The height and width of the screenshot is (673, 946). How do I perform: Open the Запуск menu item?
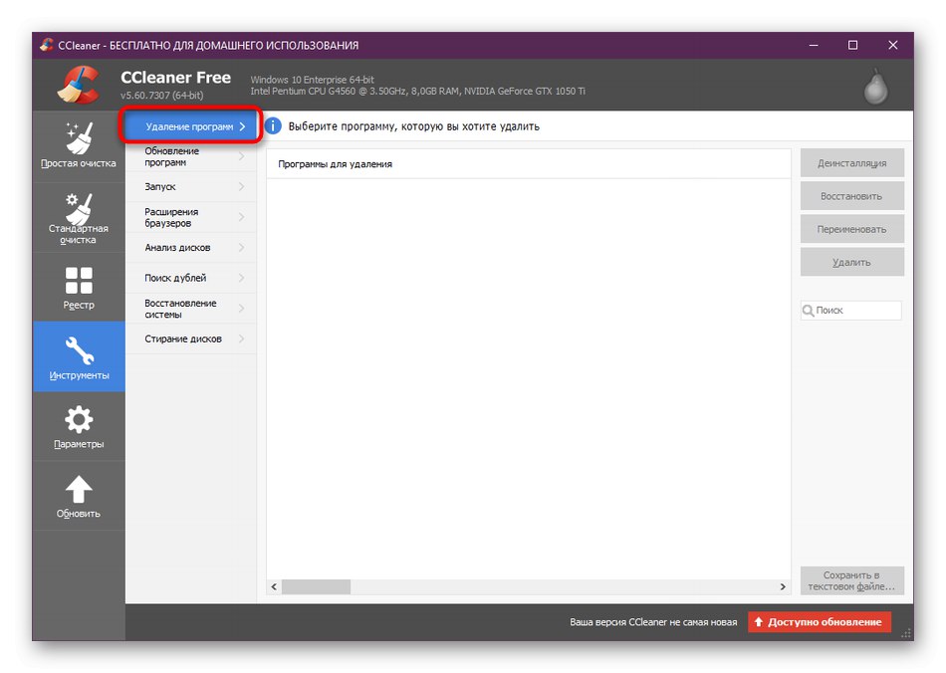tap(190, 187)
